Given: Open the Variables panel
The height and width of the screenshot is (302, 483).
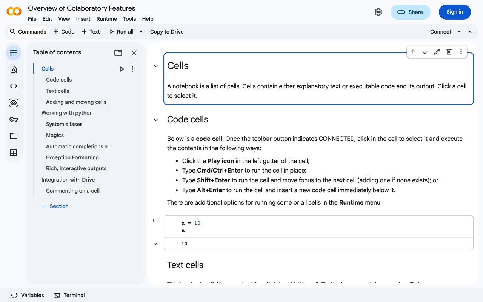Looking at the screenshot, I should [x=28, y=295].
